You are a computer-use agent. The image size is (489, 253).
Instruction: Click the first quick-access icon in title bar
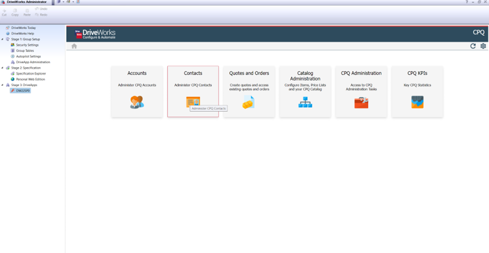click(59, 2)
